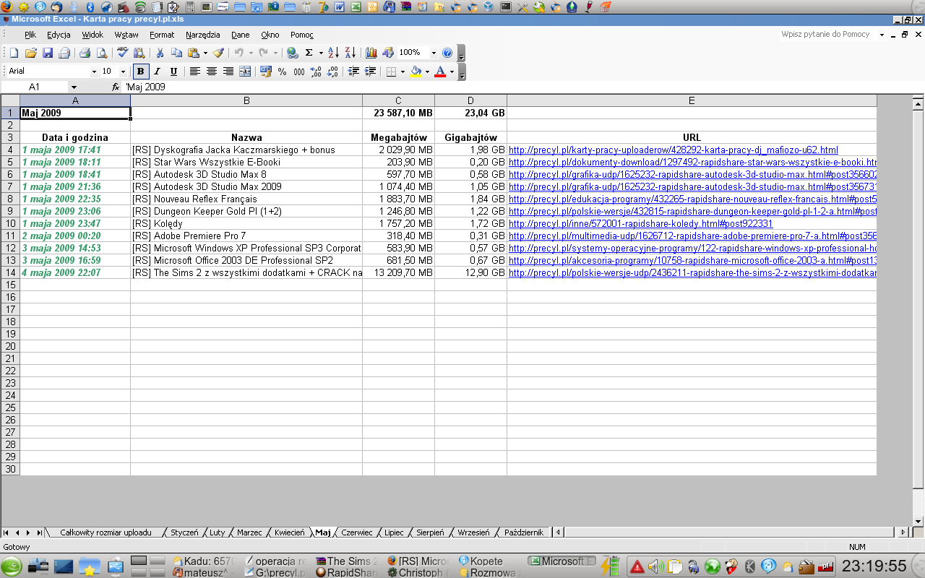Open the Edycja menu
Image resolution: width=925 pixels, height=578 pixels.
click(x=59, y=35)
